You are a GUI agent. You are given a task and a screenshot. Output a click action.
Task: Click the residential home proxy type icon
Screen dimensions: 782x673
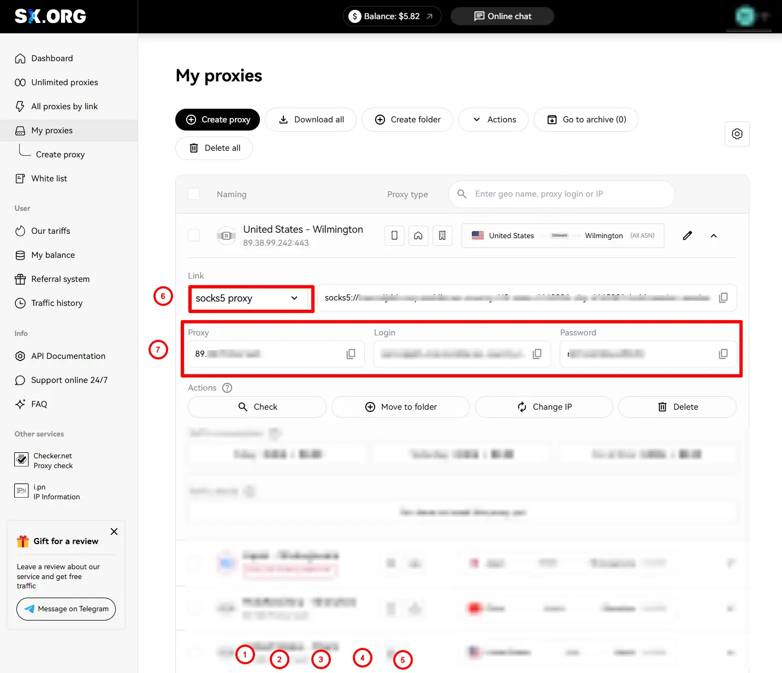[418, 235]
